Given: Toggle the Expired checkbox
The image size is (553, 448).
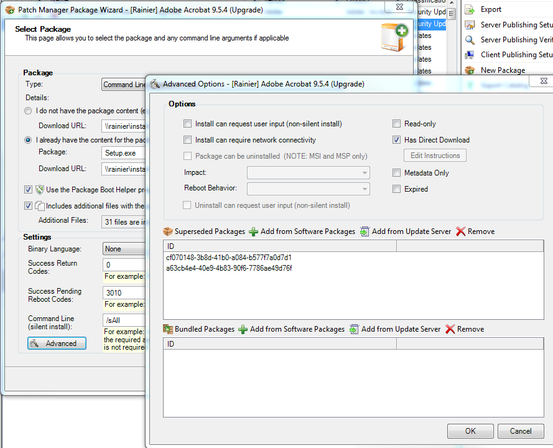Looking at the screenshot, I should 396,189.
